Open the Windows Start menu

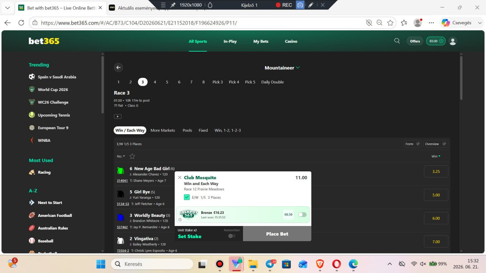[x=101, y=264]
